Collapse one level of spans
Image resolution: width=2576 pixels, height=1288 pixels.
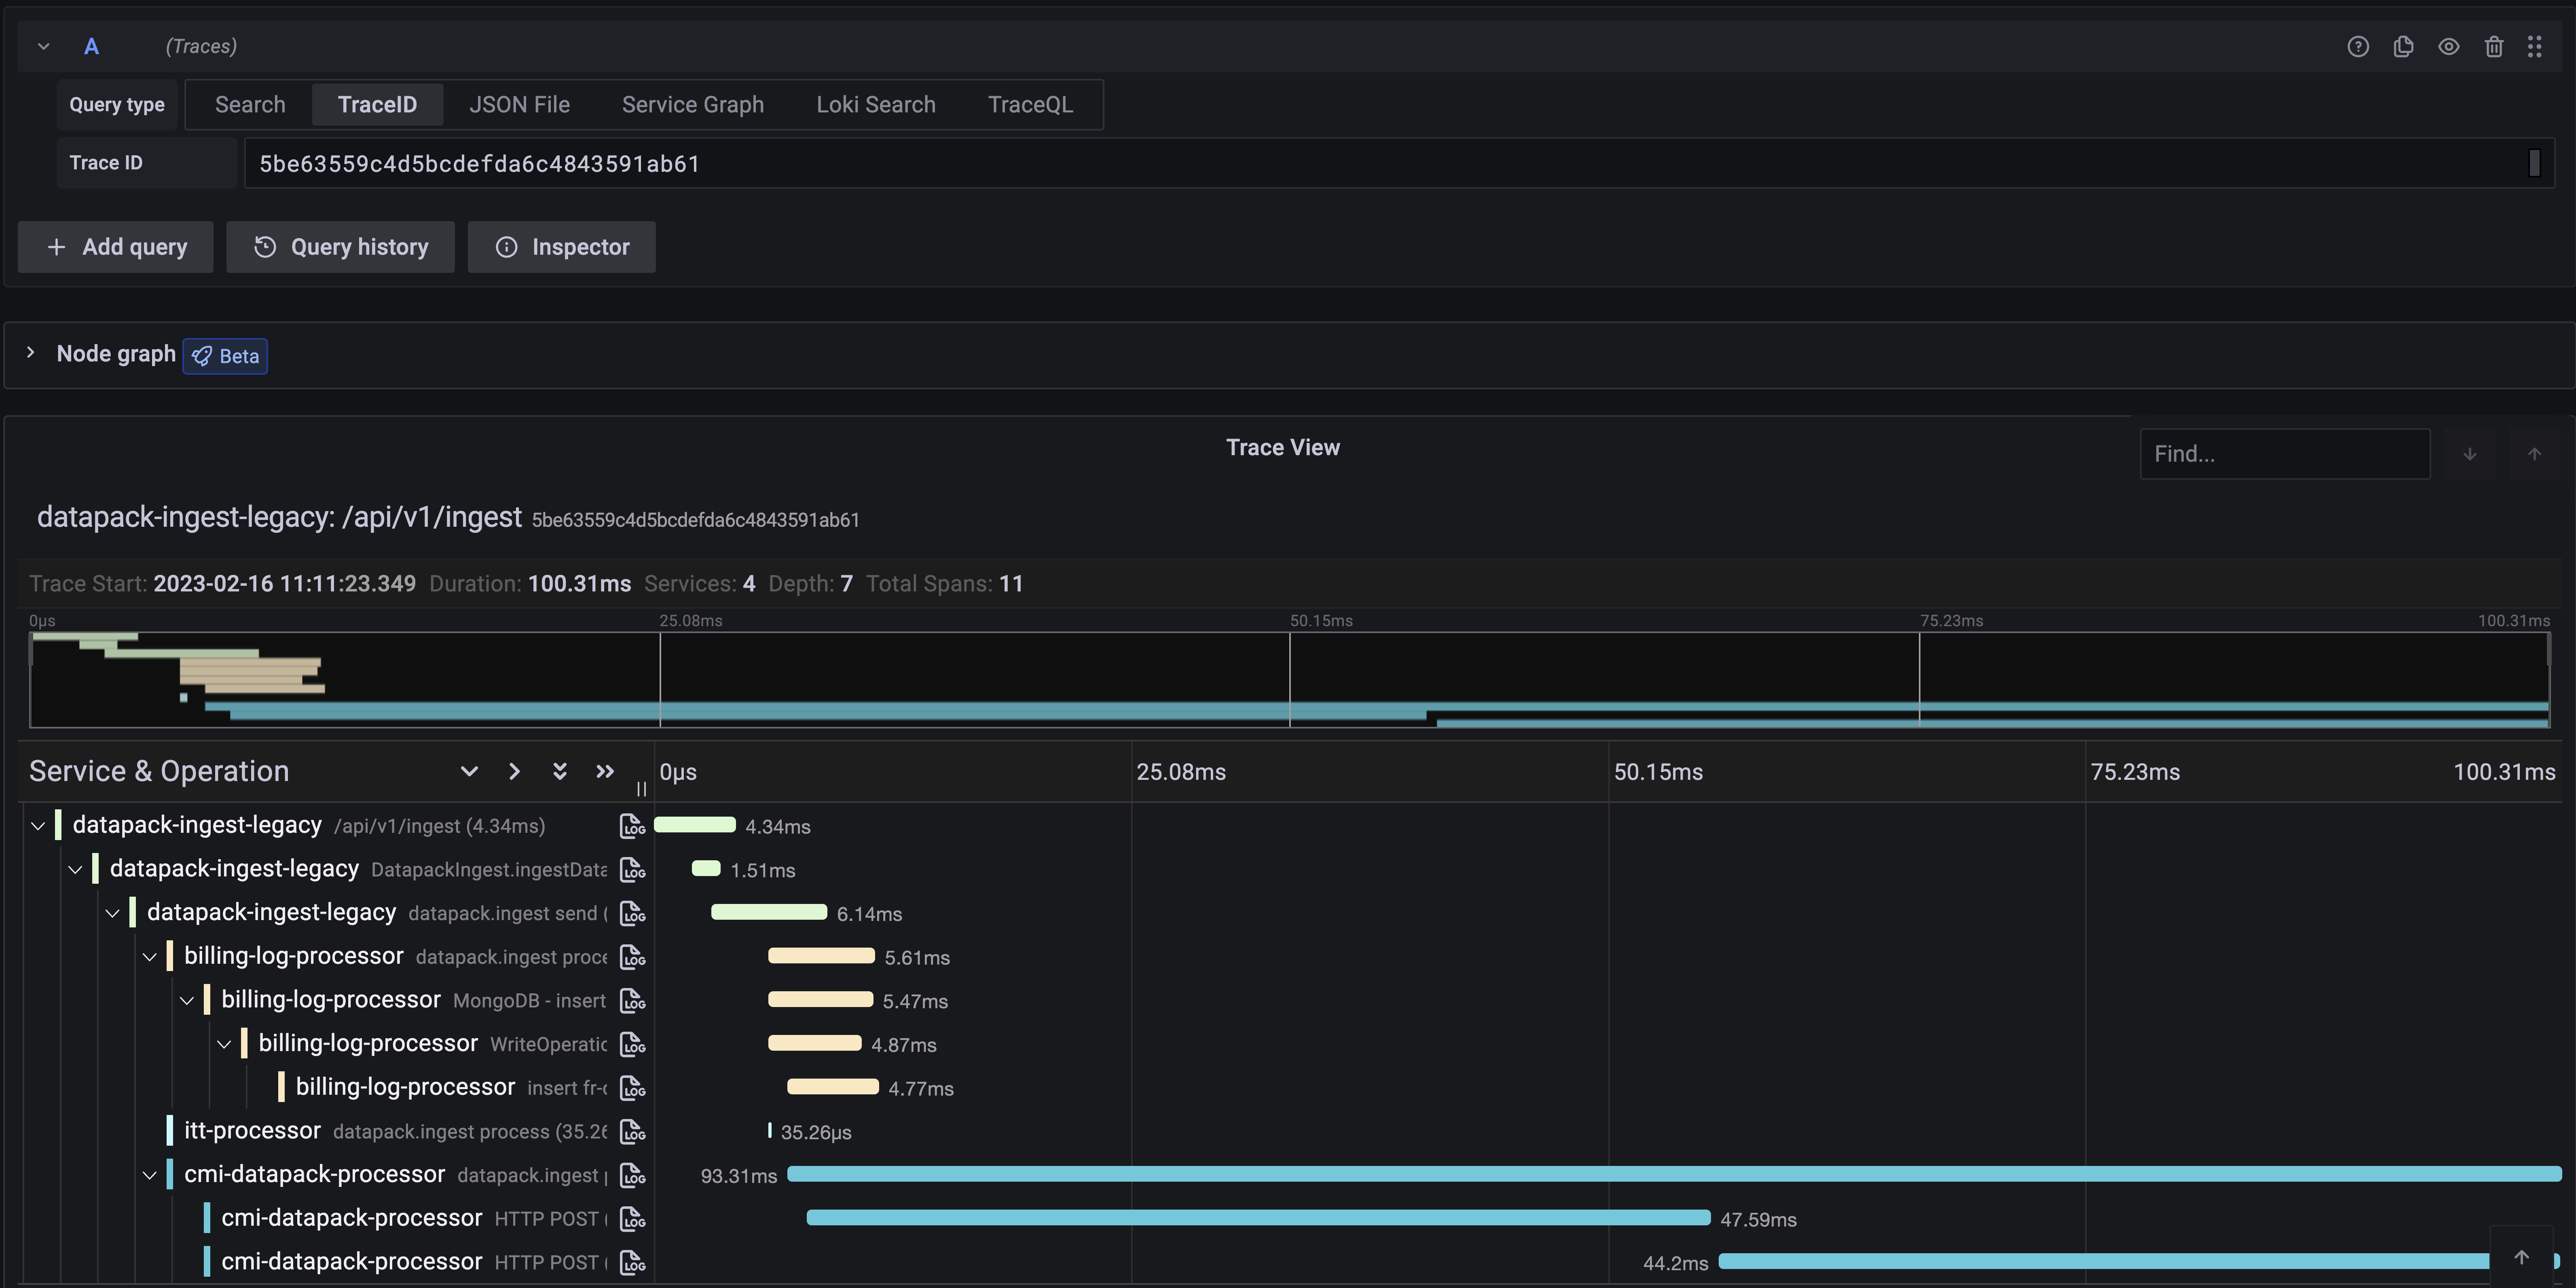point(514,771)
